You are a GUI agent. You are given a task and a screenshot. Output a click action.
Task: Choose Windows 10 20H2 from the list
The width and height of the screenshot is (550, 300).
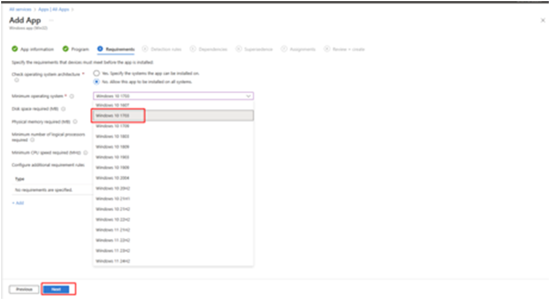pyautogui.click(x=173, y=188)
